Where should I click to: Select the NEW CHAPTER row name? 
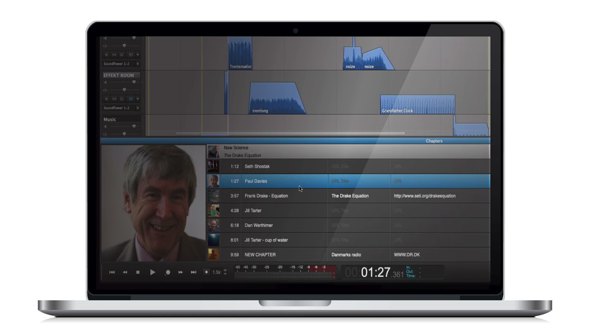[x=260, y=255]
